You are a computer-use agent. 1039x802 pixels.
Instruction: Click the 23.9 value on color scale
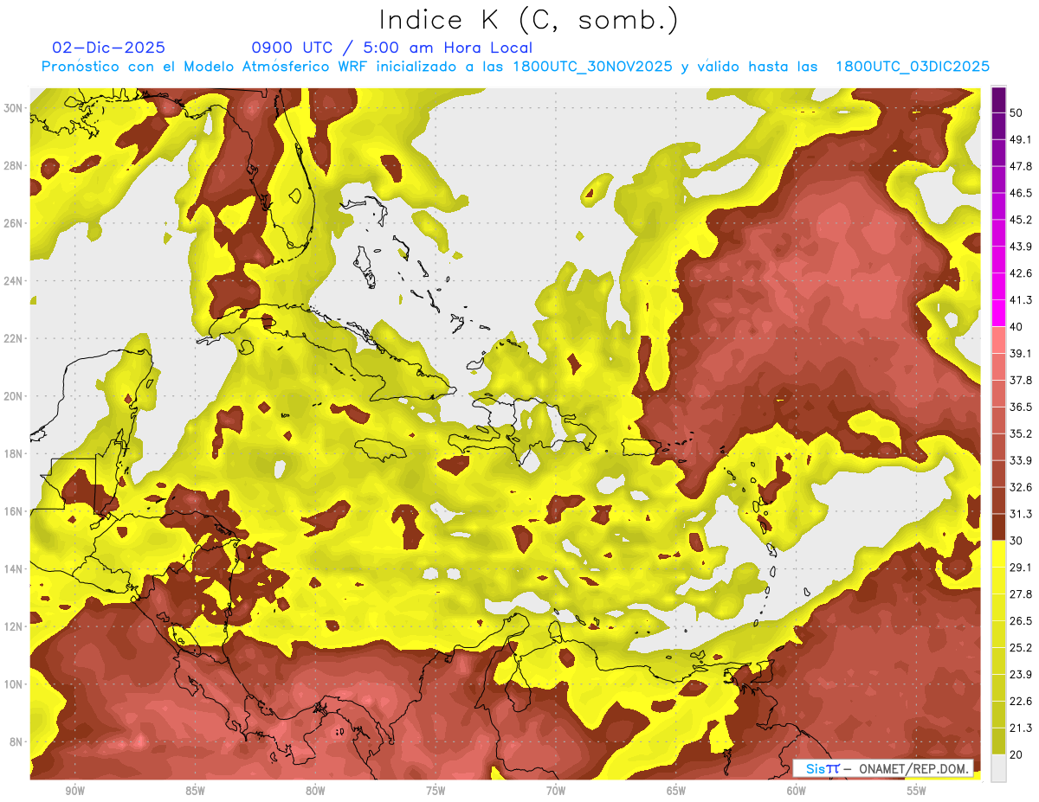(1022, 675)
